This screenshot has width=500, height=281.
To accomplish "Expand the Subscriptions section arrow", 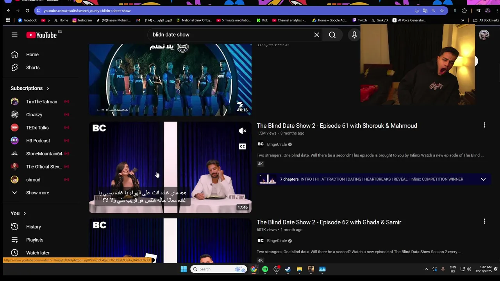I will [48, 88].
